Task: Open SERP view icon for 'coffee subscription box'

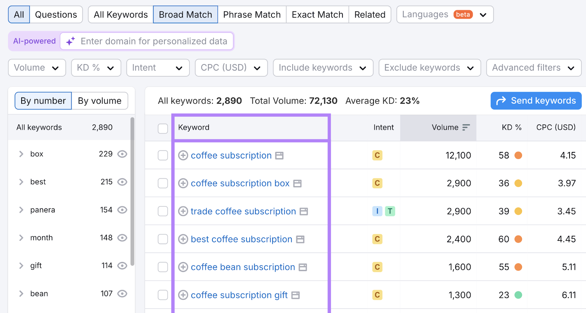Action: click(297, 183)
